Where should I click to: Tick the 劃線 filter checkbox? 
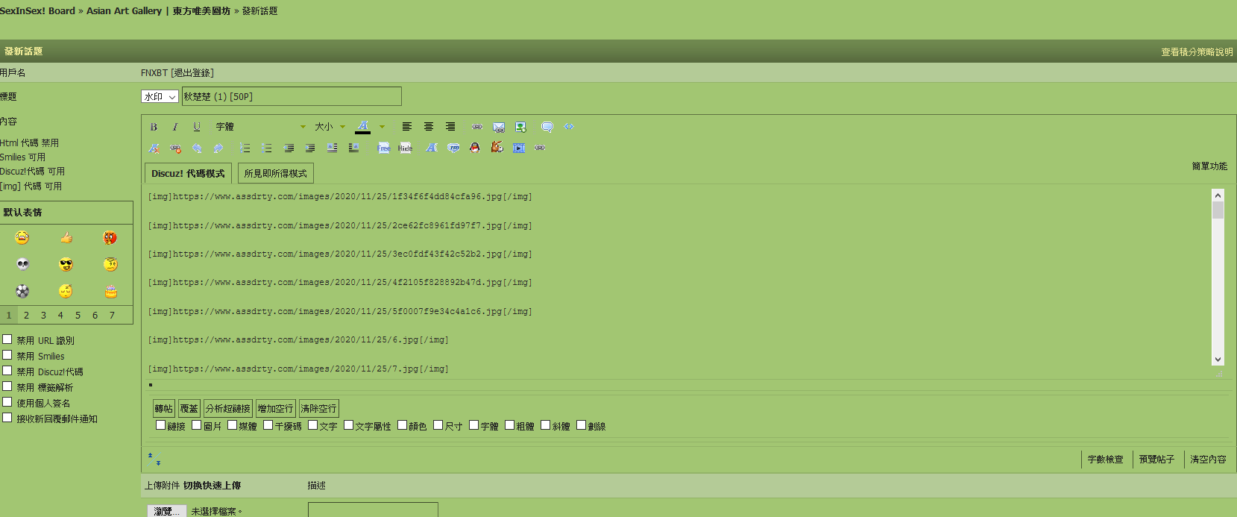pyautogui.click(x=581, y=425)
